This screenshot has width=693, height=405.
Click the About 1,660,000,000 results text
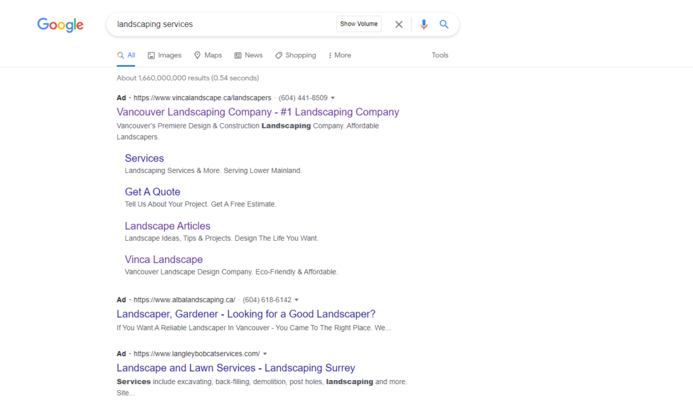click(x=188, y=78)
